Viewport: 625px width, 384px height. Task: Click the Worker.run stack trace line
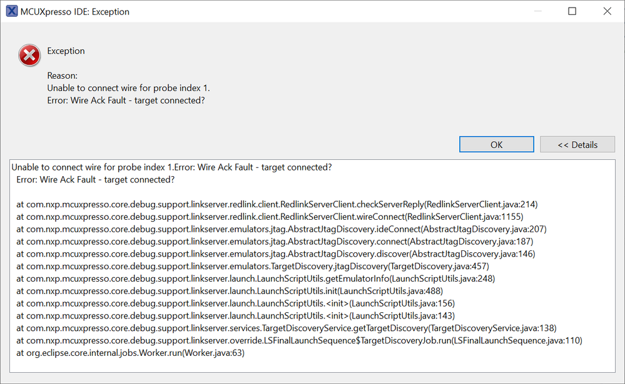(130, 353)
